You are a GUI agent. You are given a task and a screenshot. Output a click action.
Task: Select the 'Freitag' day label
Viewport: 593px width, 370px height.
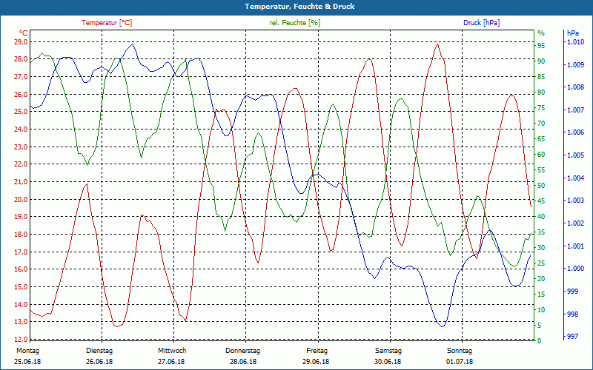click(317, 351)
